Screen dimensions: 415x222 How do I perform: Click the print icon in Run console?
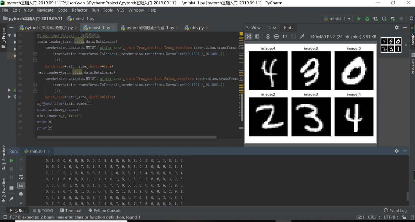[21, 194]
